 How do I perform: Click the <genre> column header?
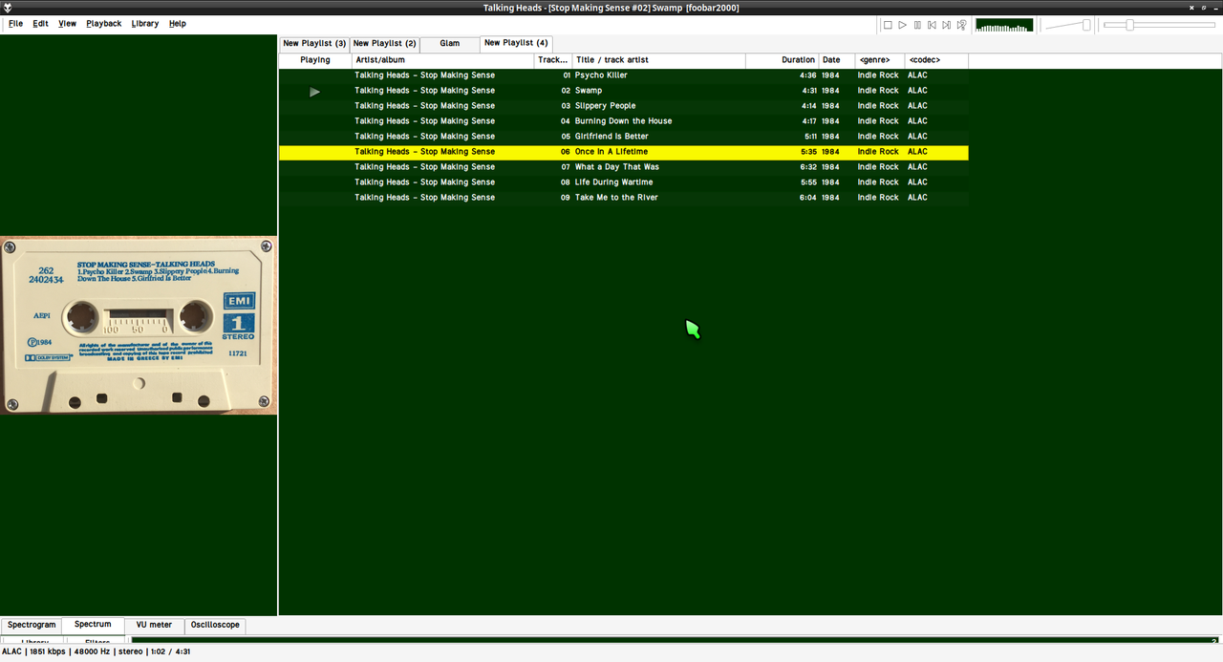click(x=880, y=60)
